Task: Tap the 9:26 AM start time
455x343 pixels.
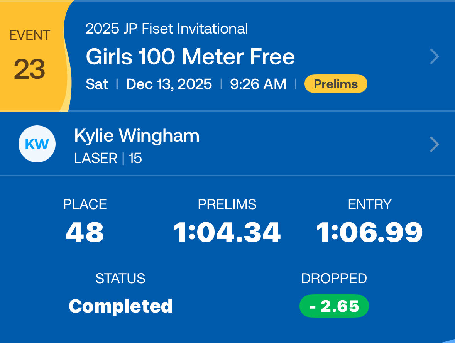Action: point(258,84)
